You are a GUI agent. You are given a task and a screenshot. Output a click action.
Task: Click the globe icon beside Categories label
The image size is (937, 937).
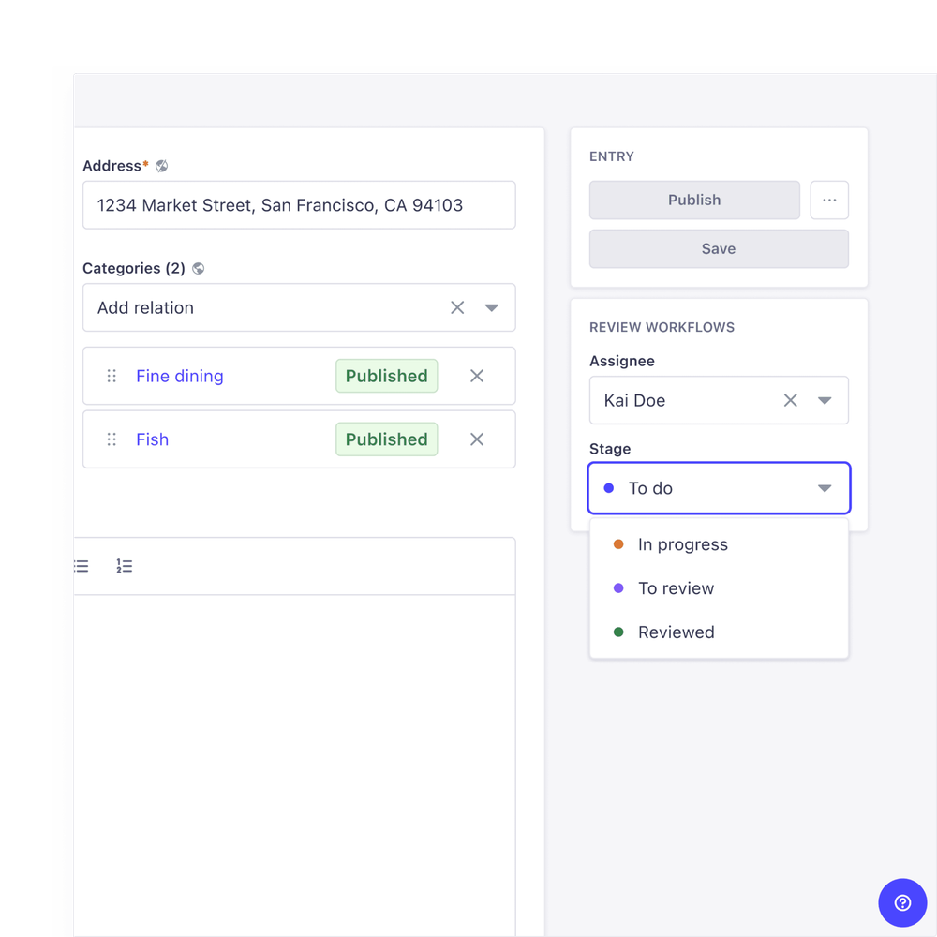pos(199,268)
